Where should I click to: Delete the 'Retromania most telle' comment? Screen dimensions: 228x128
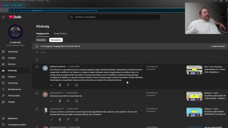60,101
